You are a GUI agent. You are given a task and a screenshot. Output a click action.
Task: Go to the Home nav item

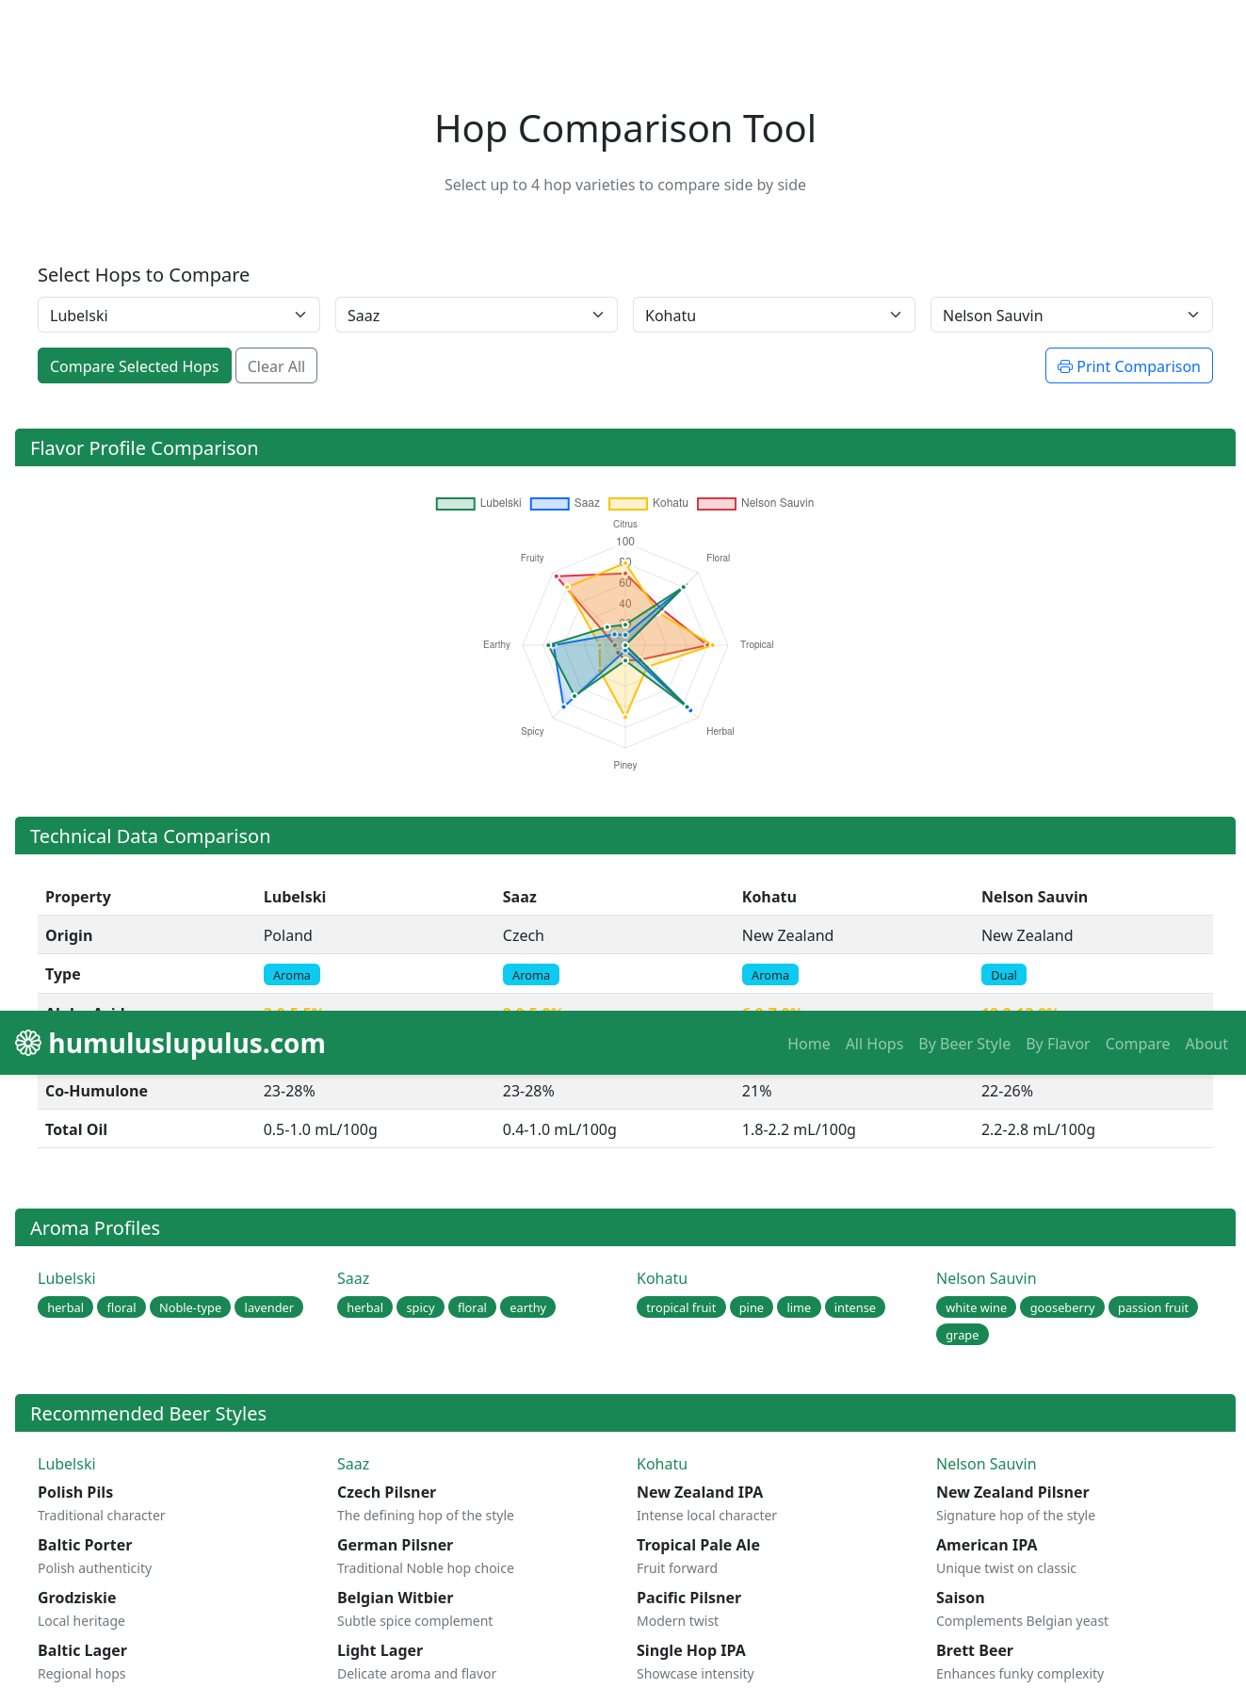click(x=809, y=1044)
